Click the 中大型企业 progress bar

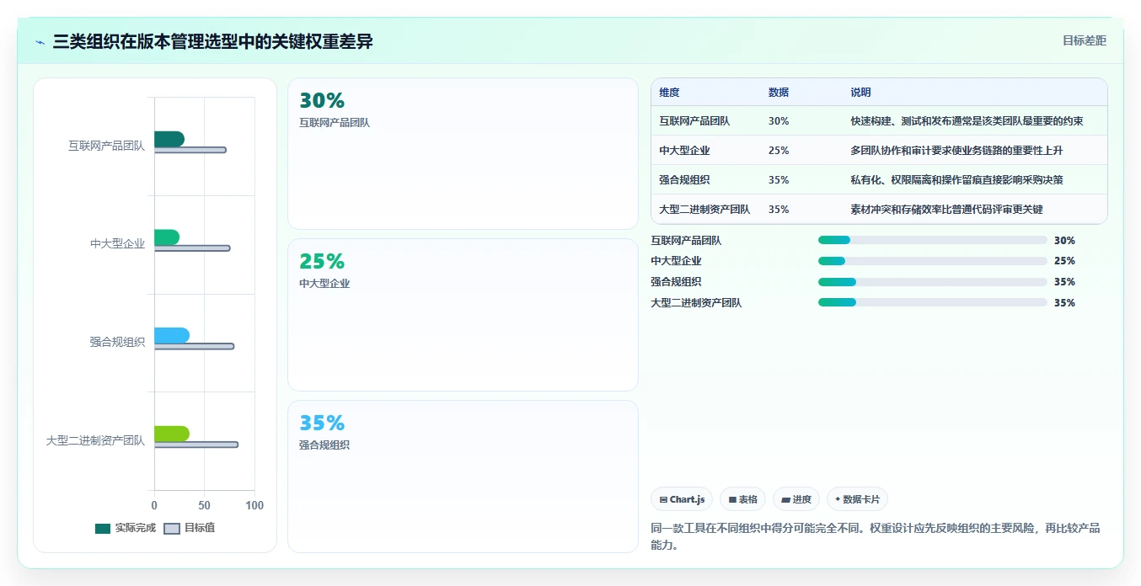[x=933, y=261]
